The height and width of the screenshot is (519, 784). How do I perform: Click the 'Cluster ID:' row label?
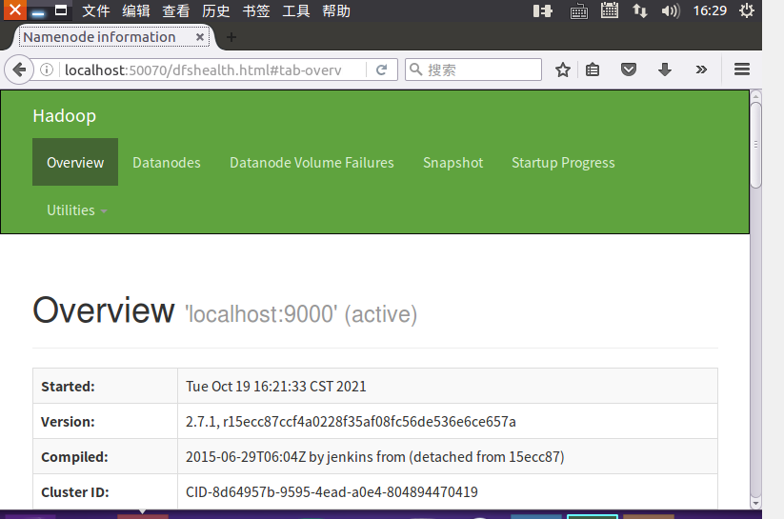tap(74, 492)
